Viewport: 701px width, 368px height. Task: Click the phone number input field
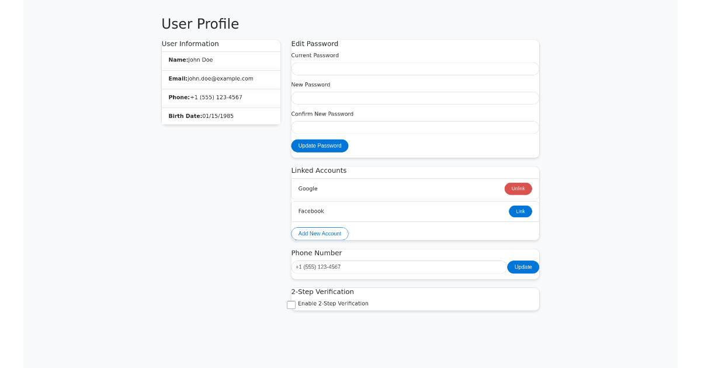tap(399, 267)
